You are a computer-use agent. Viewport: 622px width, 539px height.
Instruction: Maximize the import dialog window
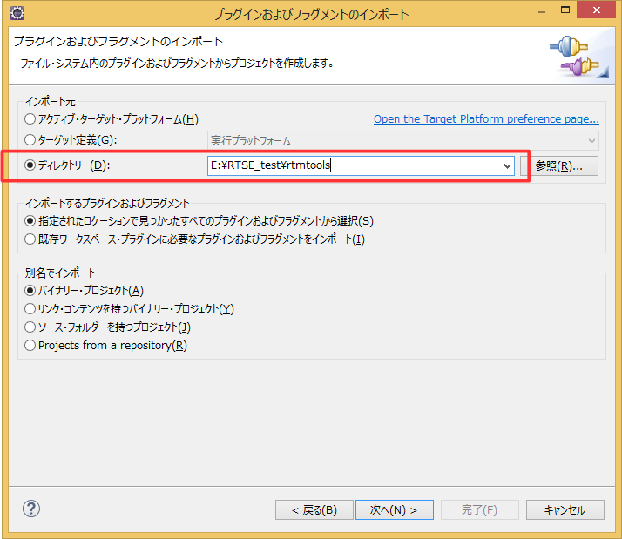tap(565, 10)
